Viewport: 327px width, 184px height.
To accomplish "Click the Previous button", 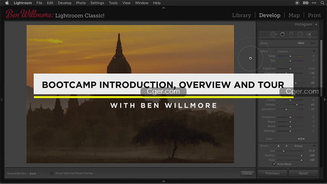I will click(x=272, y=173).
